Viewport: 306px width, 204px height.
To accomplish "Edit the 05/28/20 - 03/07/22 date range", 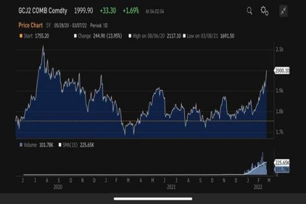I will (72, 25).
